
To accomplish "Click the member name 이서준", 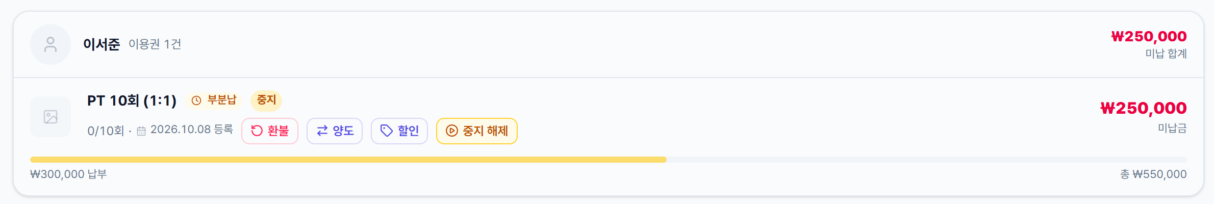I will (x=102, y=44).
